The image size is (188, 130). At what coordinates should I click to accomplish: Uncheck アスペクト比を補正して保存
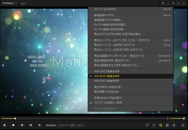coord(131,103)
